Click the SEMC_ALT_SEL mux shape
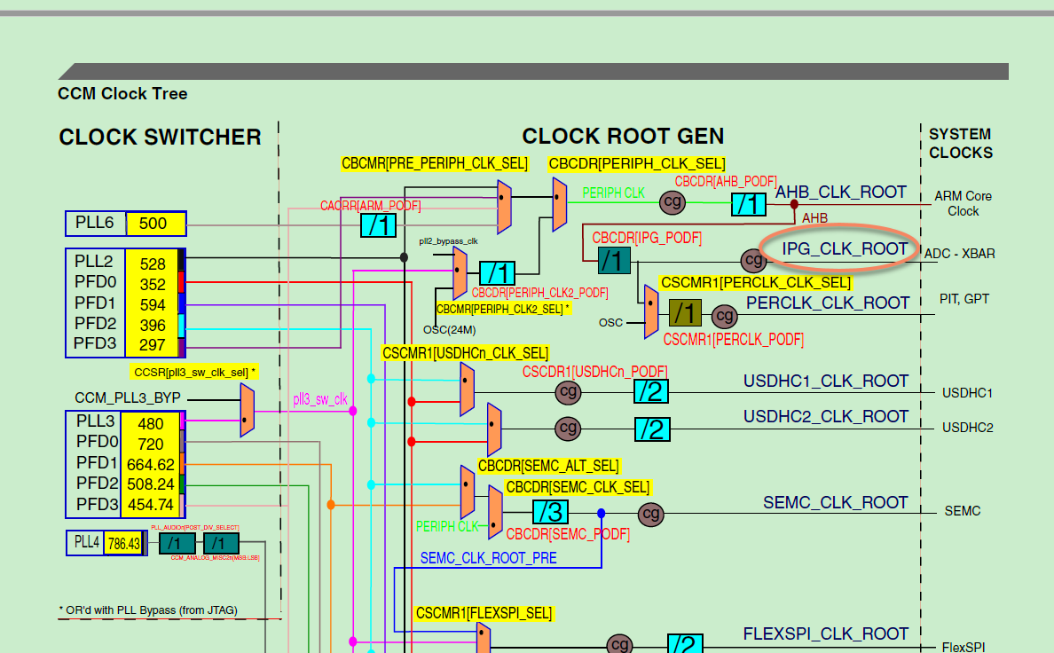 468,492
